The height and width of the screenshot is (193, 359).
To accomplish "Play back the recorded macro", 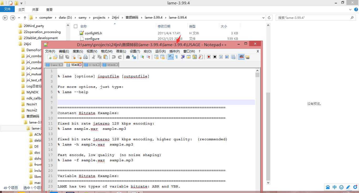I will coord(221,57).
